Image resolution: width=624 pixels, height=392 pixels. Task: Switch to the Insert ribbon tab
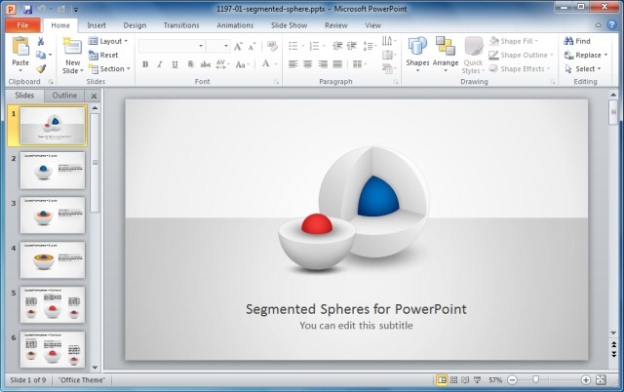(97, 25)
